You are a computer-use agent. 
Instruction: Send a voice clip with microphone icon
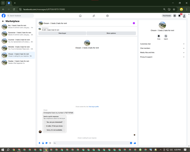click(x=40, y=143)
